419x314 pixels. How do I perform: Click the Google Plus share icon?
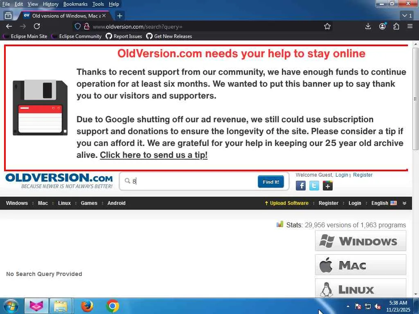pyautogui.click(x=328, y=186)
